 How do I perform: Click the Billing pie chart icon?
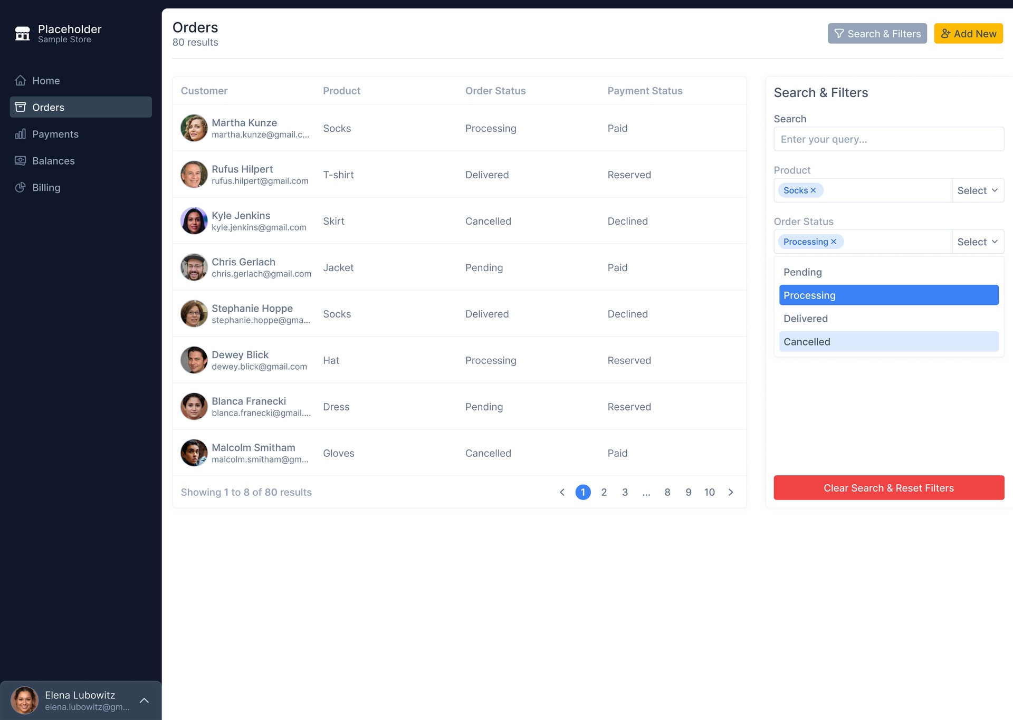[x=21, y=187]
